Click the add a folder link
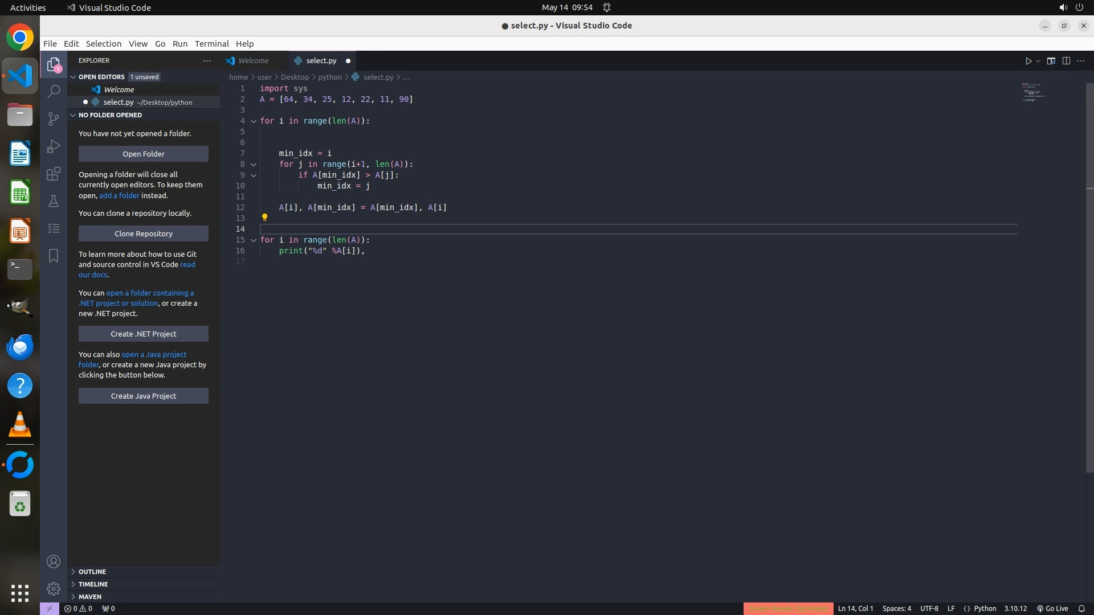 pos(119,195)
